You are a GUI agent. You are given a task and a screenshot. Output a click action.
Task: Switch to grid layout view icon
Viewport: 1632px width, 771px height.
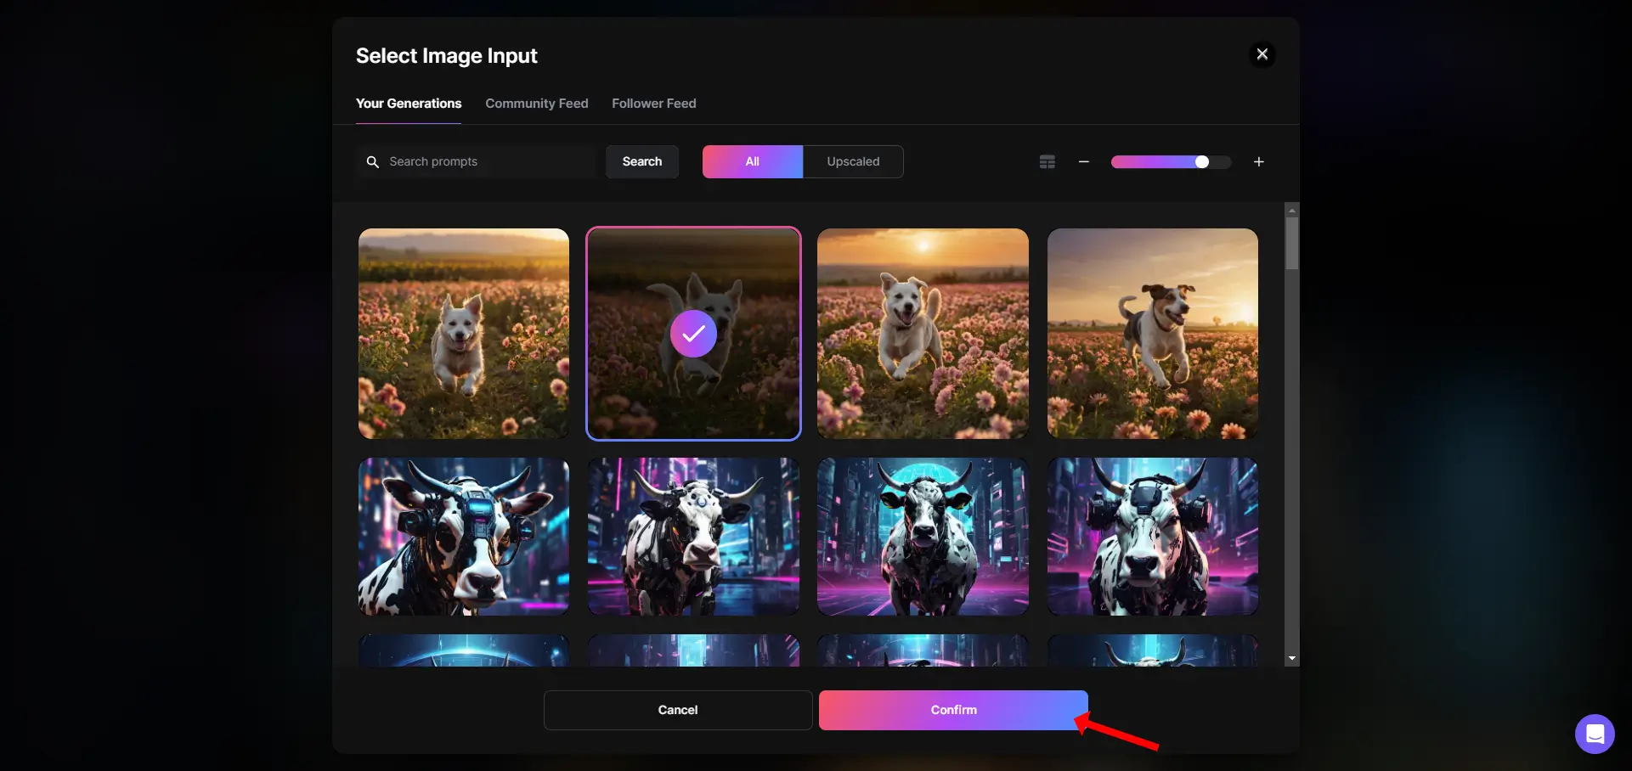(x=1047, y=161)
